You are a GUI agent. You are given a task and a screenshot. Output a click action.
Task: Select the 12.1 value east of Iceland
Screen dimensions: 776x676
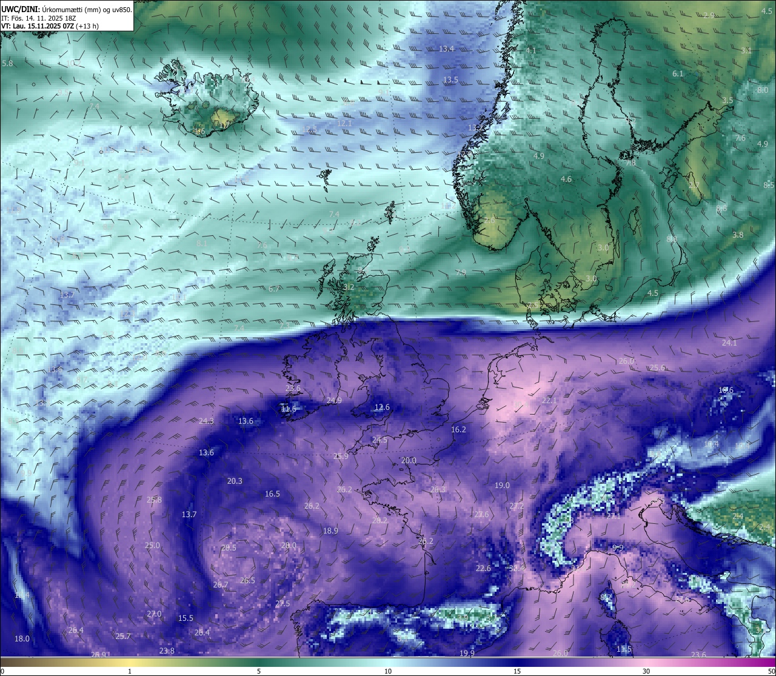click(x=344, y=123)
